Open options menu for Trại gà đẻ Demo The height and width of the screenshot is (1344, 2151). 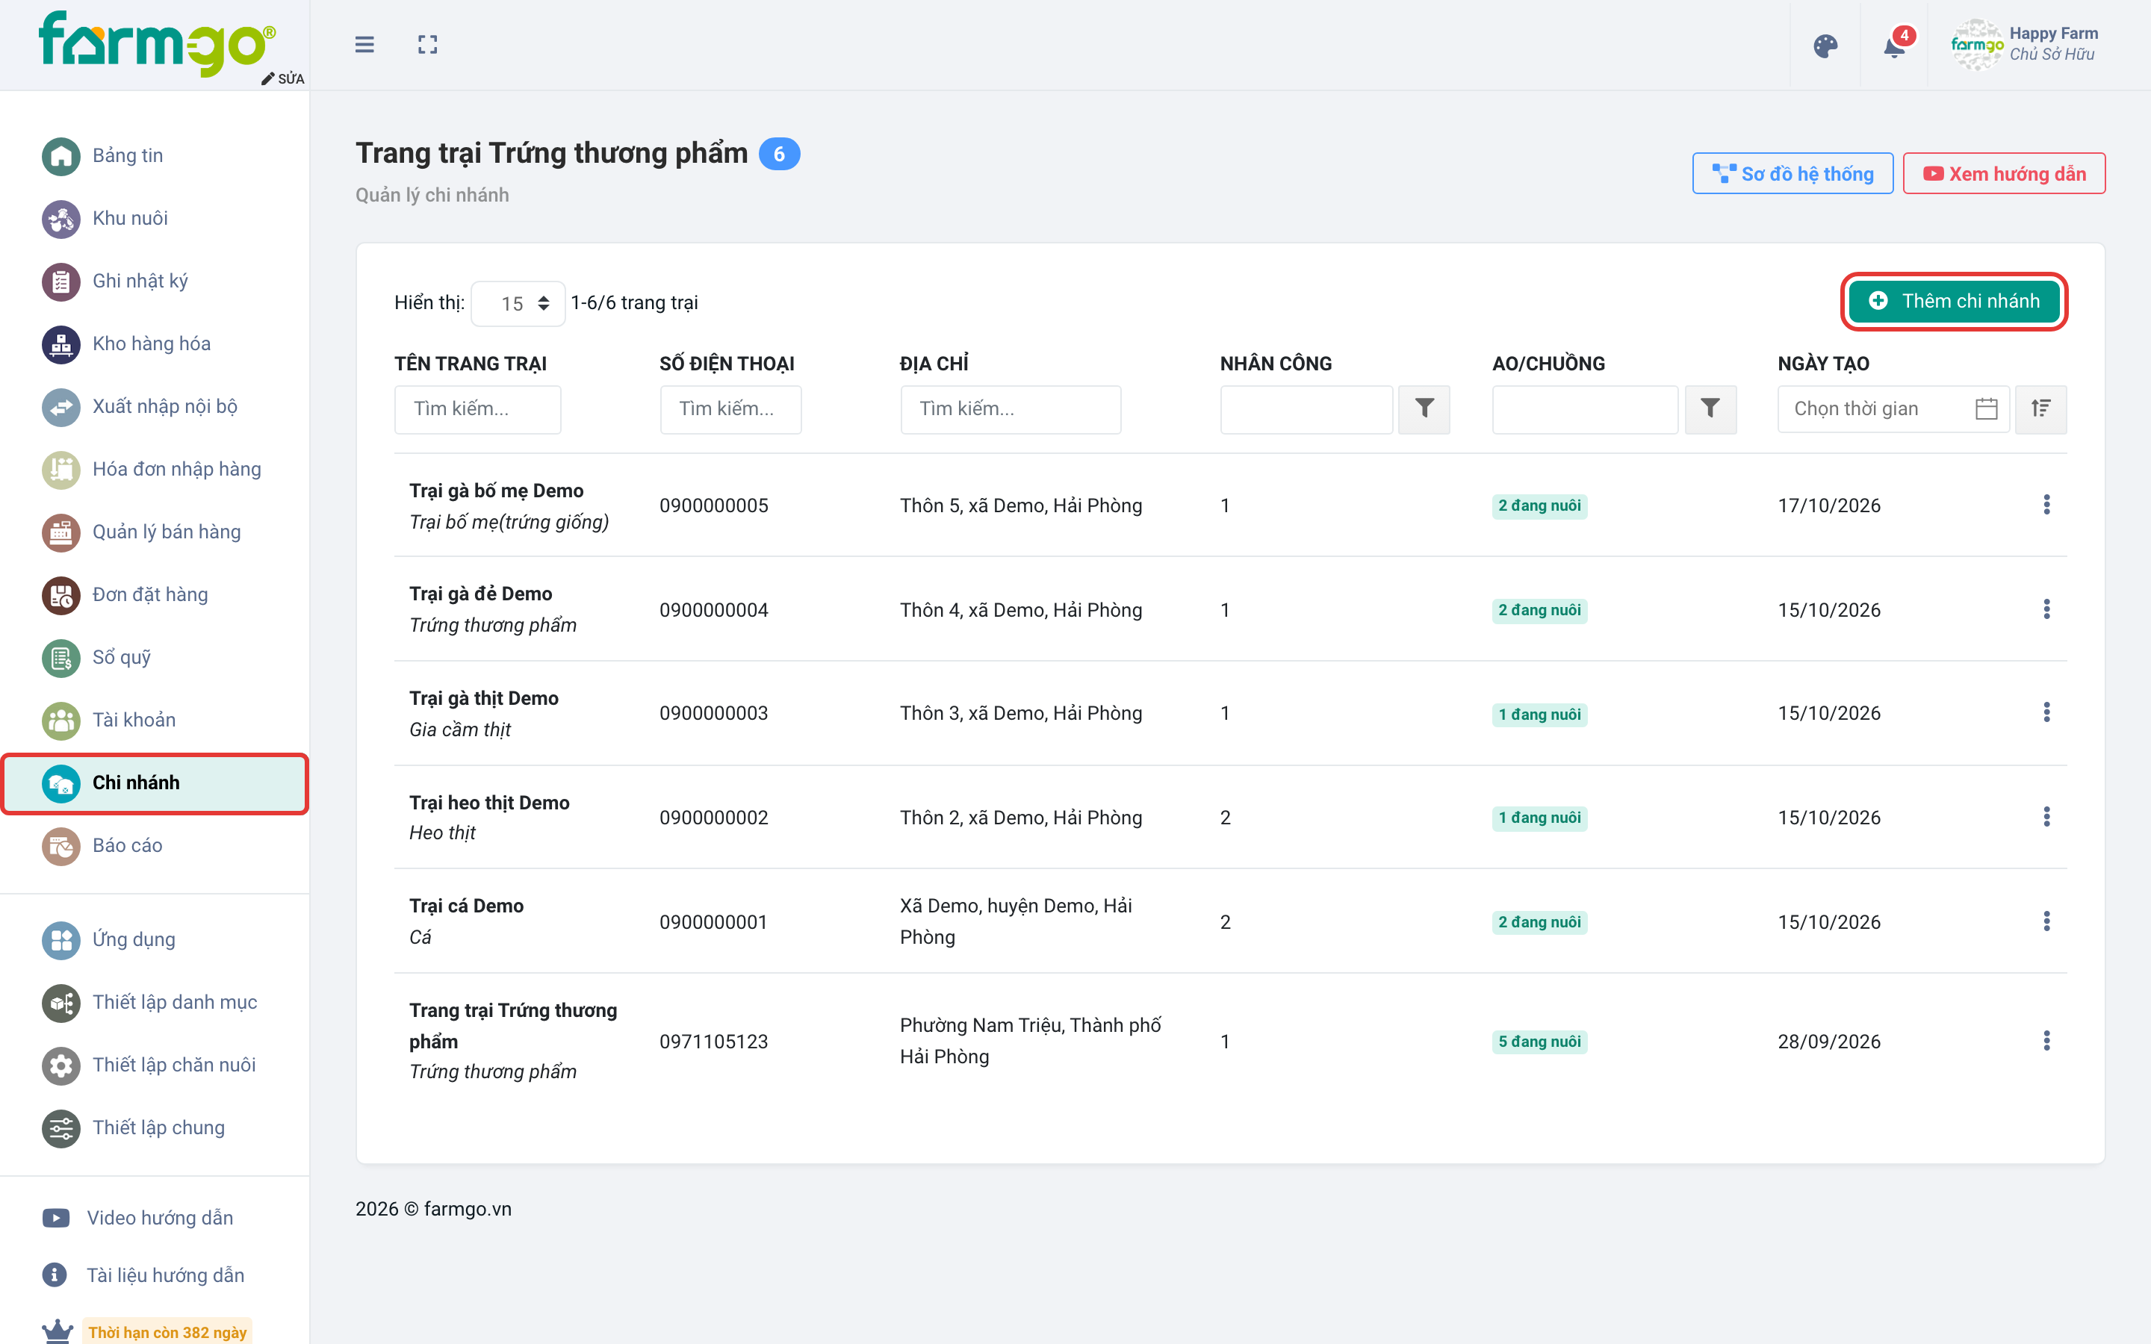tap(2046, 609)
